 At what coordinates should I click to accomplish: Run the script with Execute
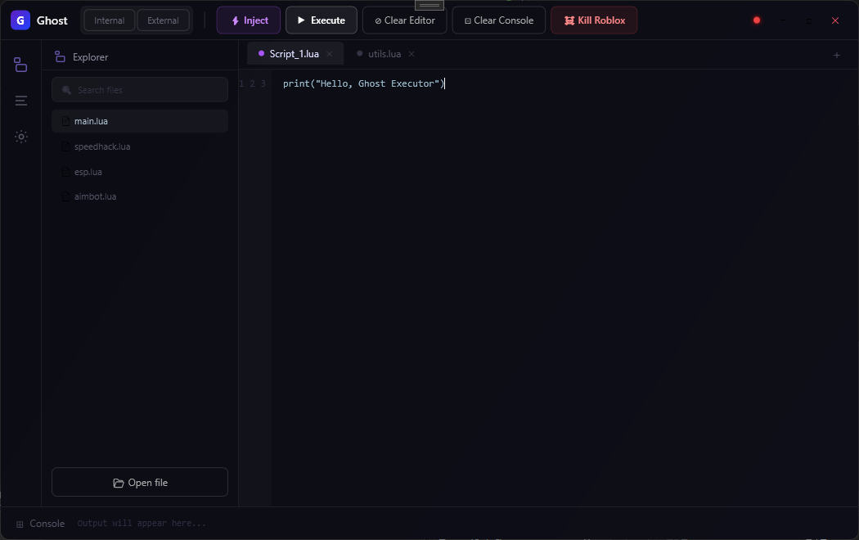321,20
